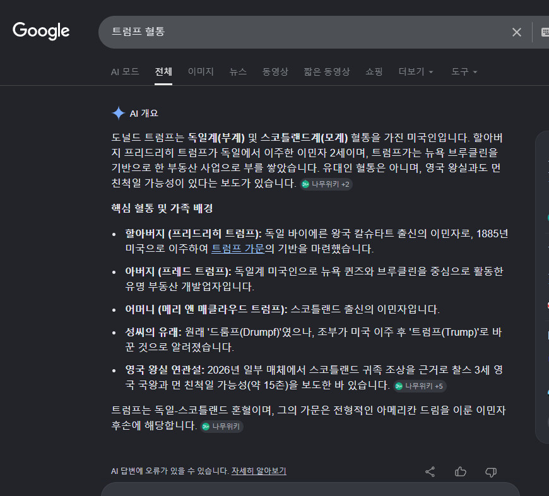
Task: Click the bold text 할아버지 (프리드리히 트럼프):
Action: click(193, 233)
